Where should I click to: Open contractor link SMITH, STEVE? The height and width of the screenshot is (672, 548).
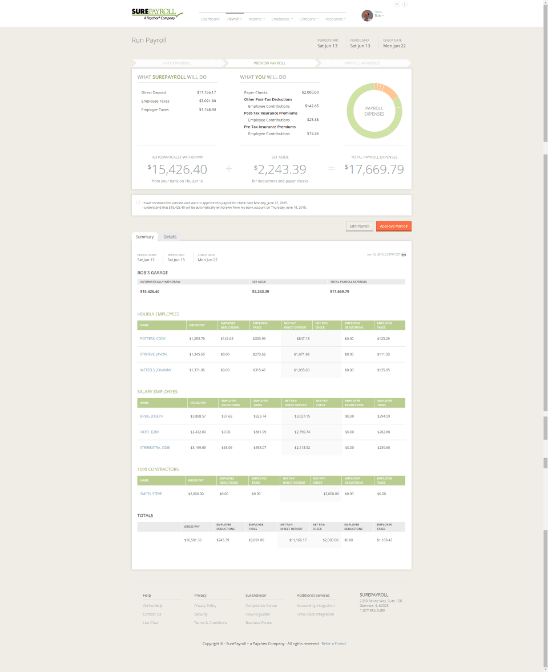pyautogui.click(x=151, y=493)
